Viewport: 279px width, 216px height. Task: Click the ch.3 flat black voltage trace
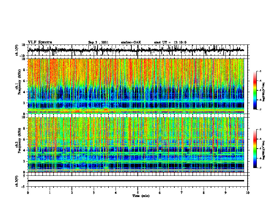(x=136, y=181)
